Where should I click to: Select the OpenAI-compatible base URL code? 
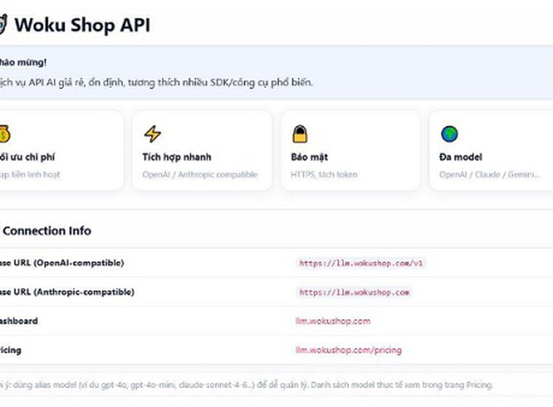[361, 263]
